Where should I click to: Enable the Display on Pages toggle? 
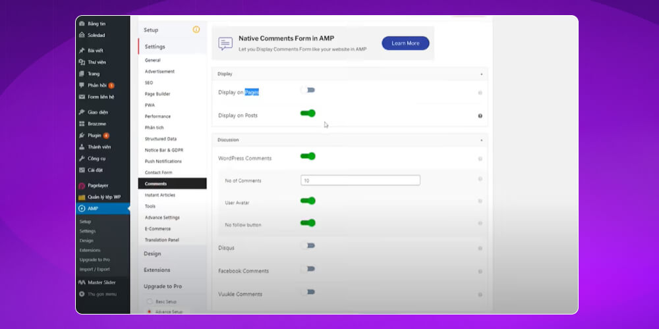(x=307, y=90)
